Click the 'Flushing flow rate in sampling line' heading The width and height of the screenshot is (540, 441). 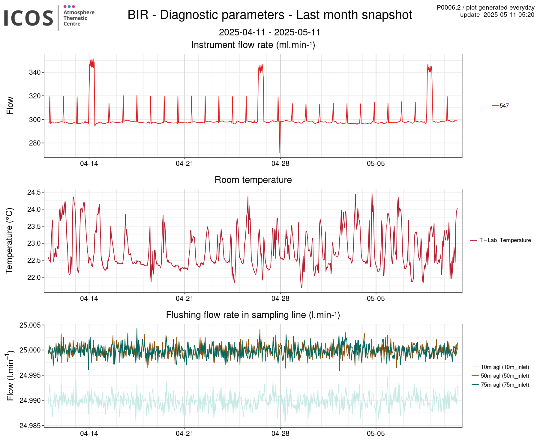point(253,315)
